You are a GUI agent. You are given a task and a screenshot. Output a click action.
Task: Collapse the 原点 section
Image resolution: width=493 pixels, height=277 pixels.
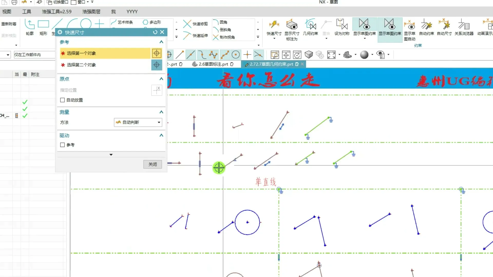tap(161, 79)
